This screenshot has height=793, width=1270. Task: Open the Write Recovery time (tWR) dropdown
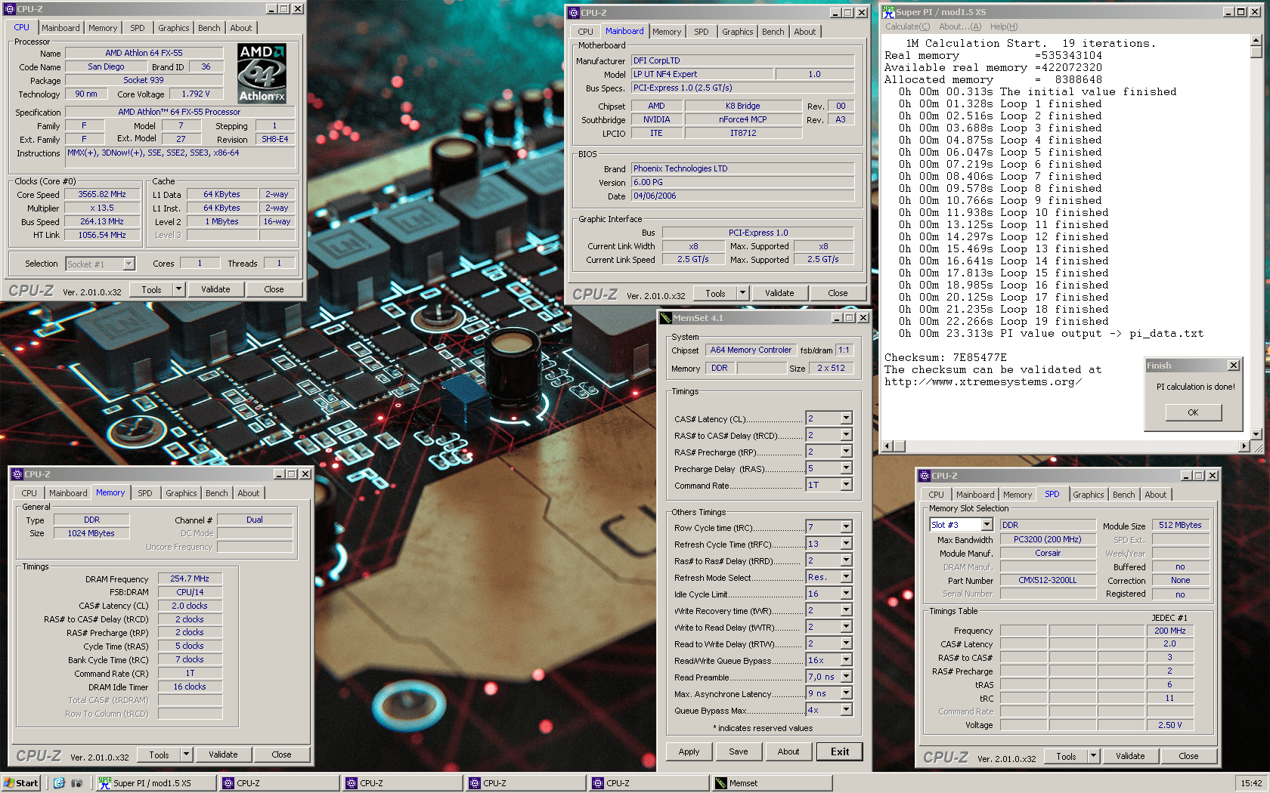pyautogui.click(x=847, y=610)
